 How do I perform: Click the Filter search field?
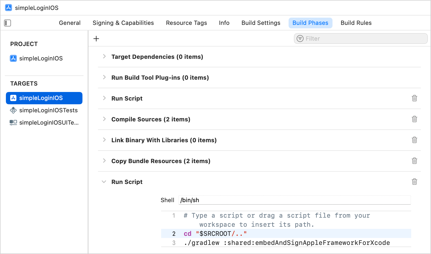pyautogui.click(x=361, y=39)
